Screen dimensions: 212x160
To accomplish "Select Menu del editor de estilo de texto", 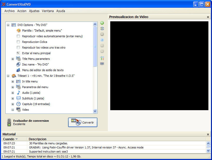I will pos(43,70).
